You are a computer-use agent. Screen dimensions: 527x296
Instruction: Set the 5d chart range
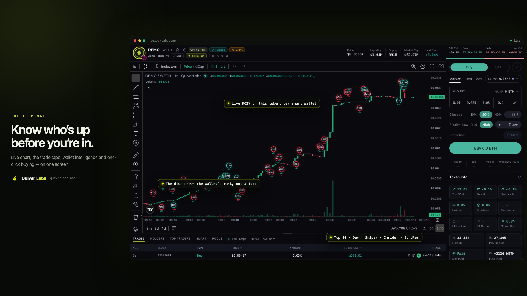pos(157,229)
